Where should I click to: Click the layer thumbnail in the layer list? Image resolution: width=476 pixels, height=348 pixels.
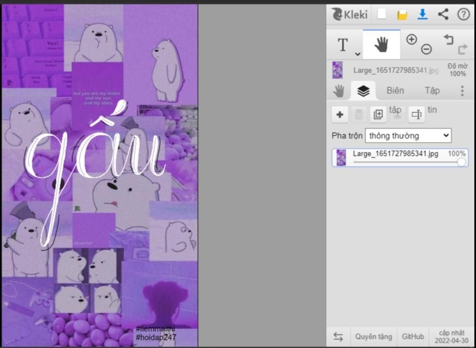pyautogui.click(x=341, y=158)
